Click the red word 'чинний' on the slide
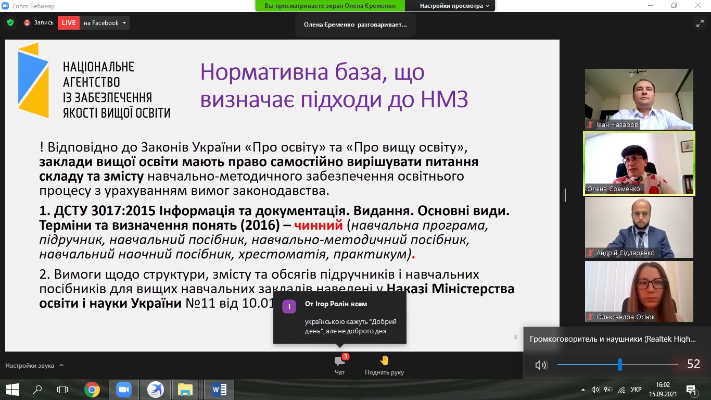The width and height of the screenshot is (711, 400). click(x=319, y=226)
